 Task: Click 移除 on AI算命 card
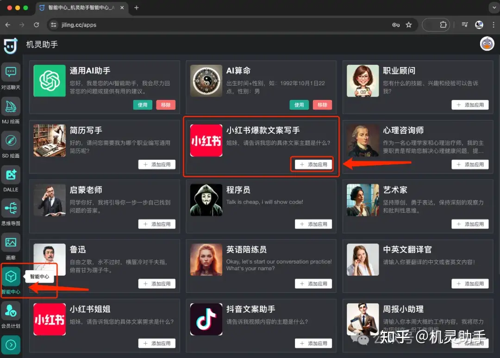tap(322, 105)
